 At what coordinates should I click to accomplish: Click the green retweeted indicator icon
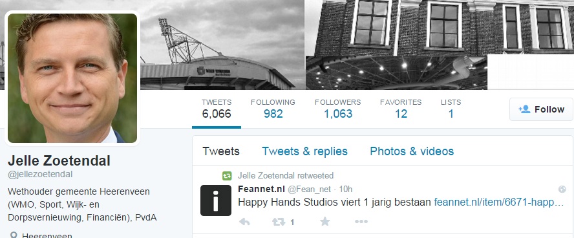click(227, 176)
